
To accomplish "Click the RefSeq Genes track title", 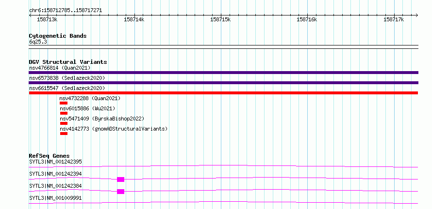I will click(50, 156).
